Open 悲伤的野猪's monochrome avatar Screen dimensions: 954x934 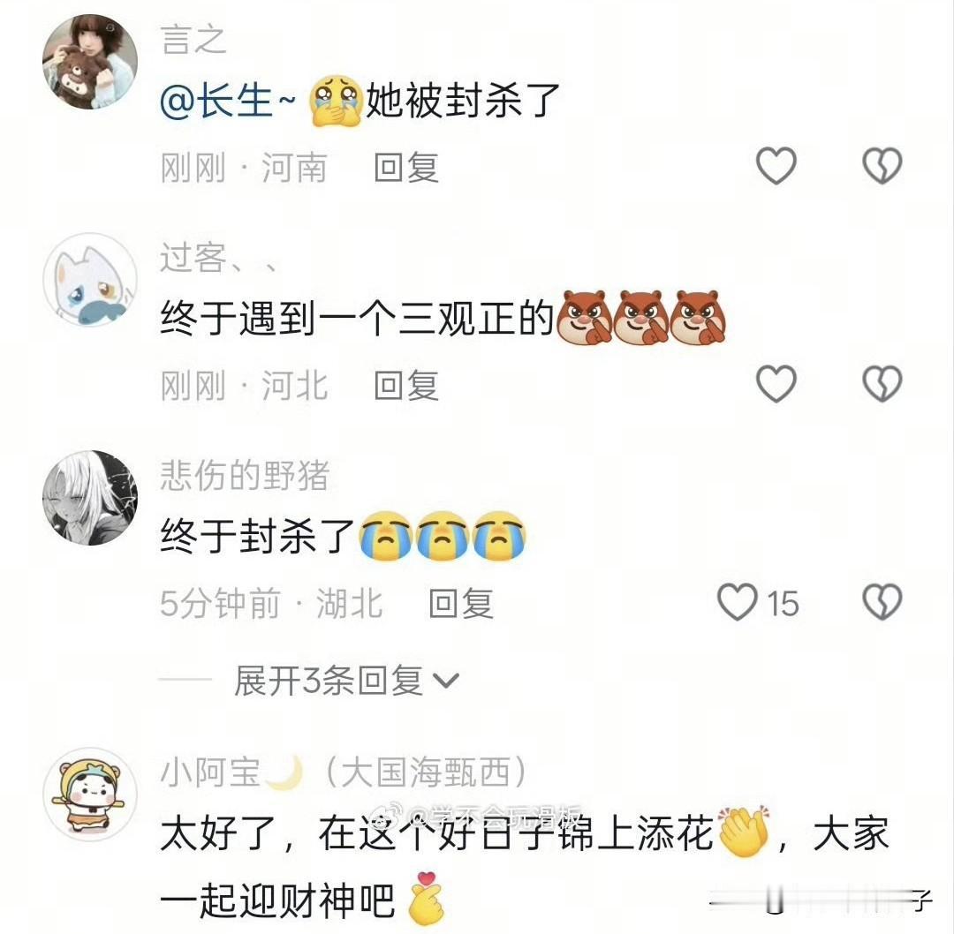[x=90, y=498]
